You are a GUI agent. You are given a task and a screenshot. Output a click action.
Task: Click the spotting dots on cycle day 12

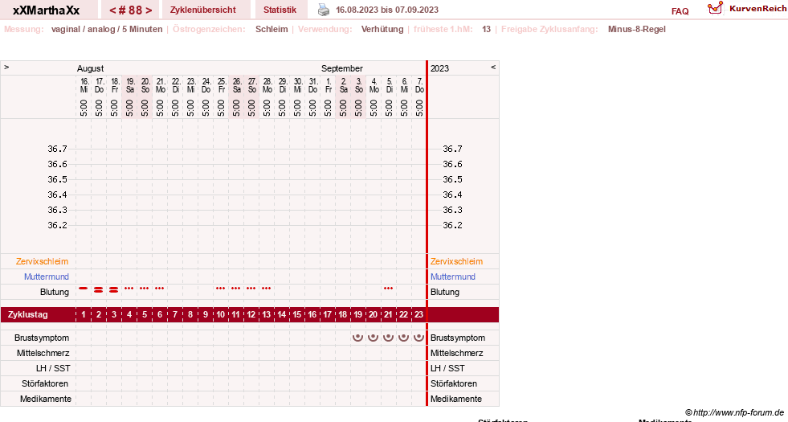click(251, 289)
